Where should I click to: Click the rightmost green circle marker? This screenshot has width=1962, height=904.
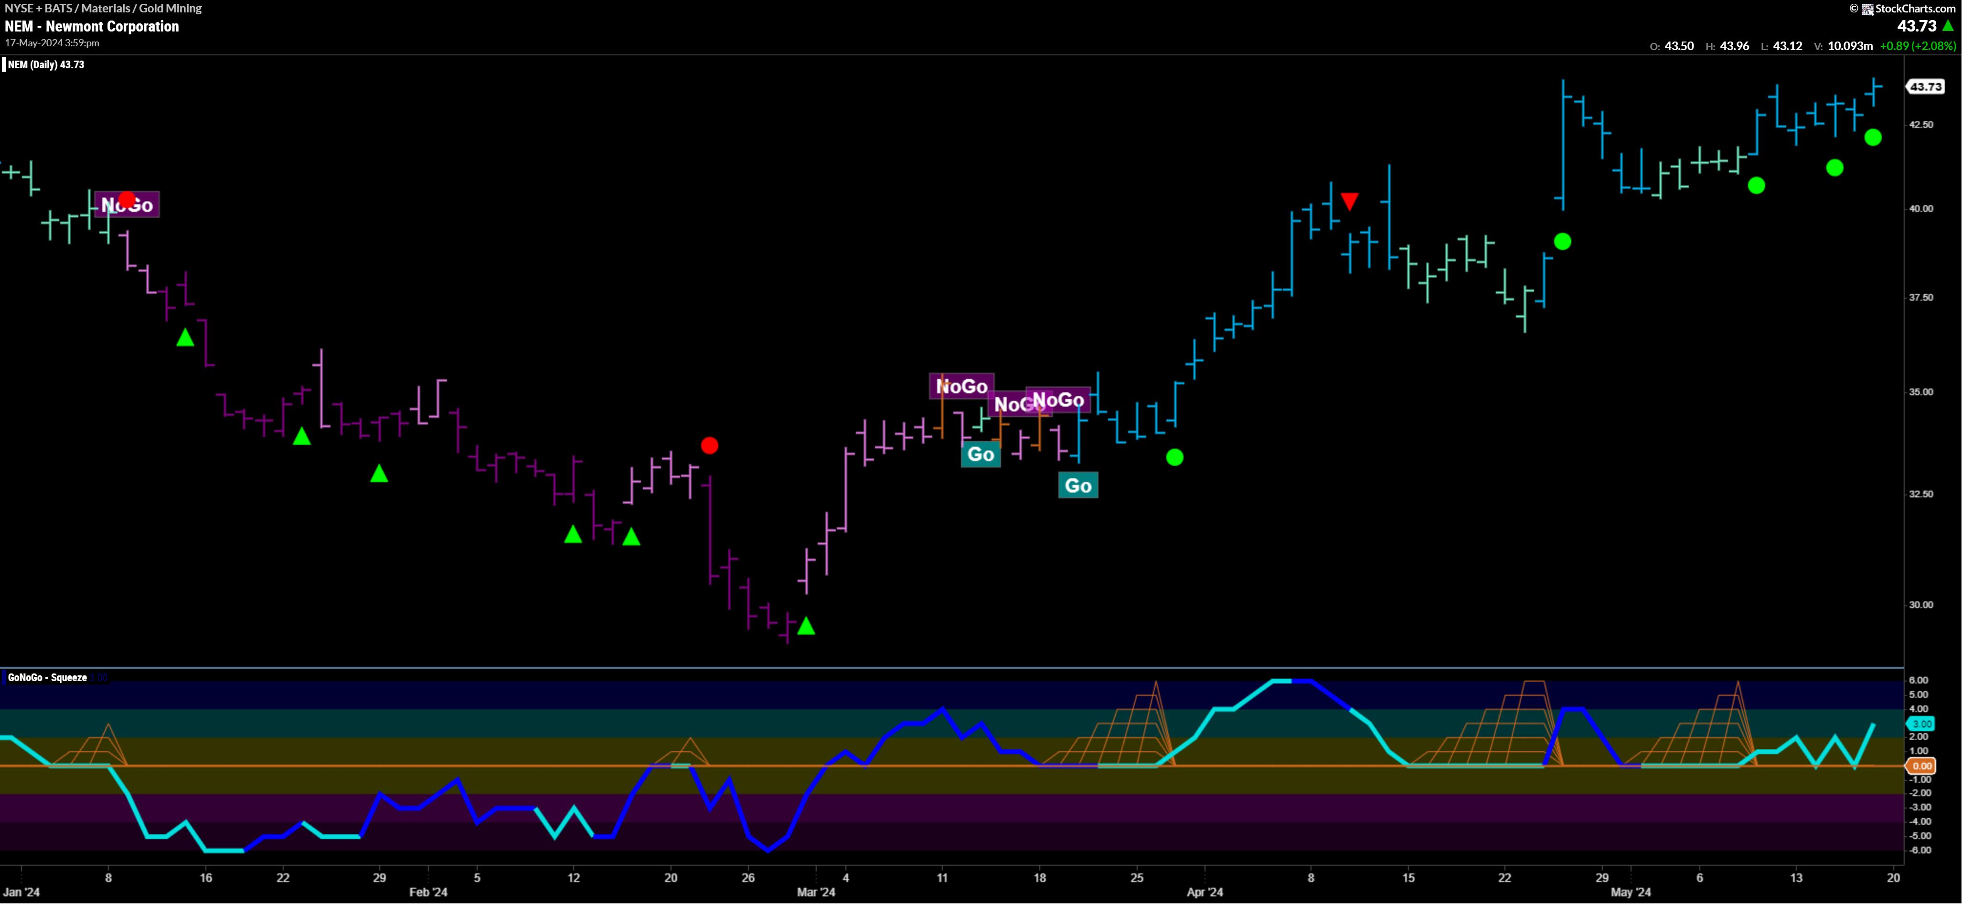coord(1873,137)
